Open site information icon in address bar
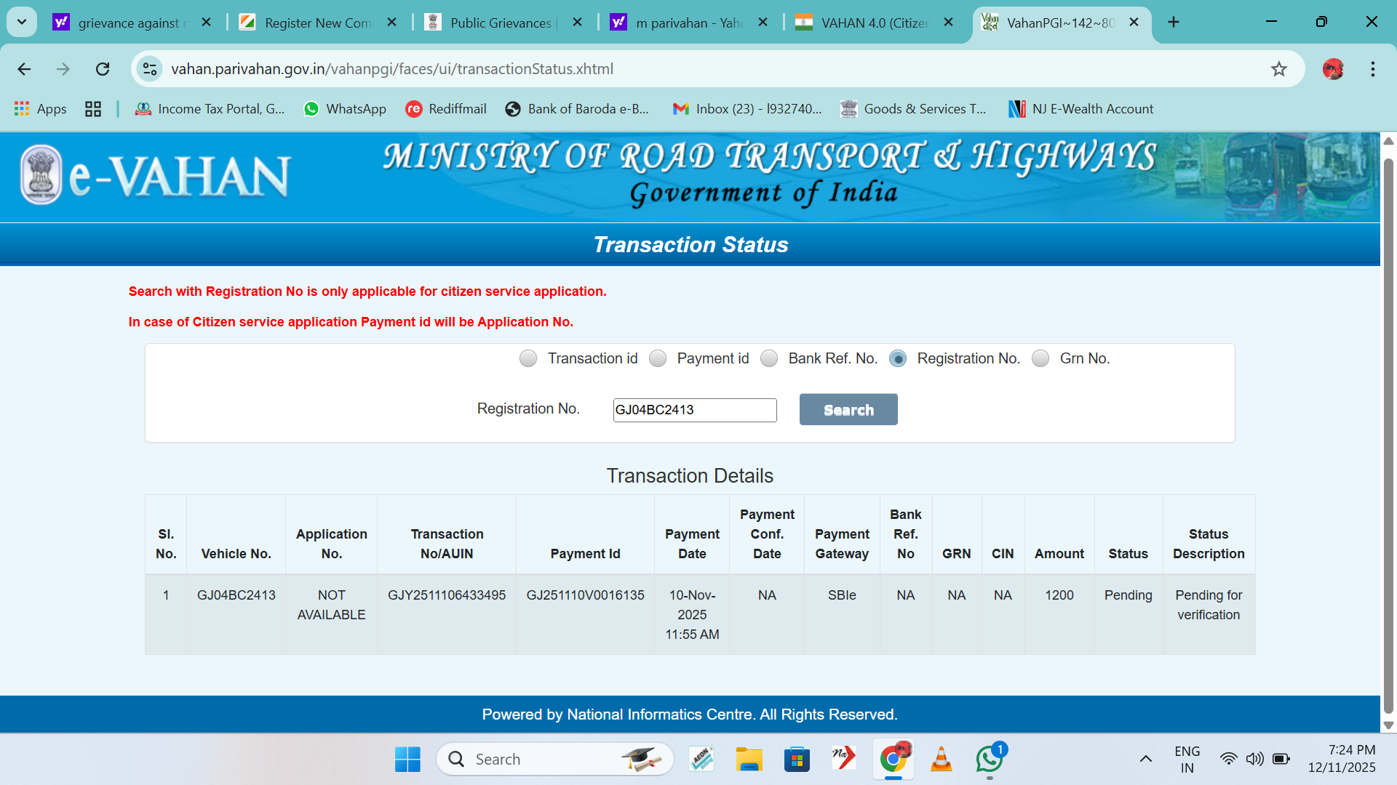The height and width of the screenshot is (785, 1397). click(150, 69)
